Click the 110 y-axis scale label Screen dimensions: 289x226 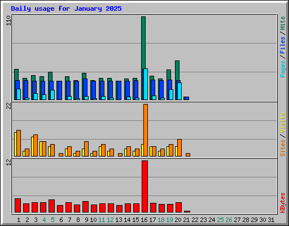[x=8, y=20]
